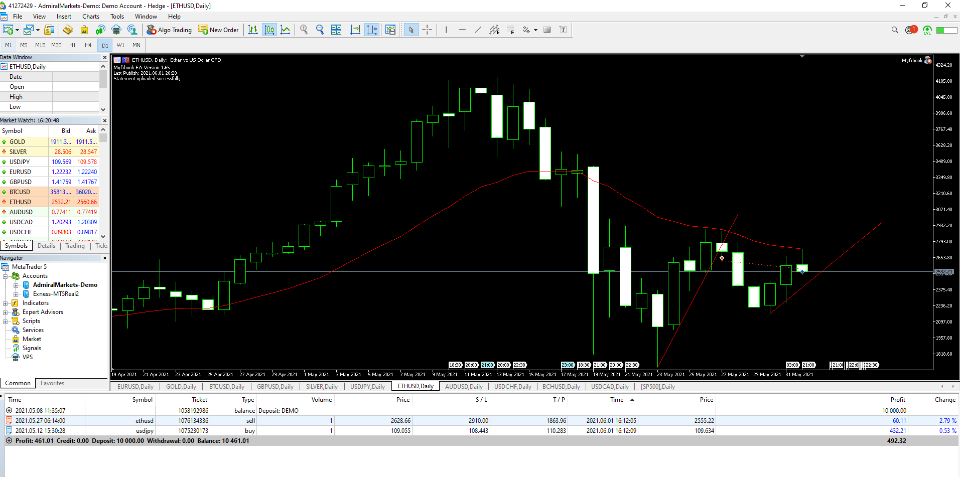Select Services in the Navigator
This screenshot has width=960, height=477.
point(33,330)
